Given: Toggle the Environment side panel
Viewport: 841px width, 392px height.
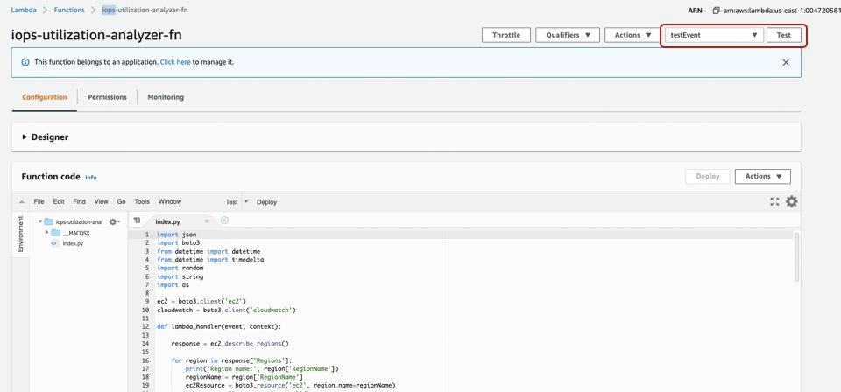Looking at the screenshot, I should (20, 234).
